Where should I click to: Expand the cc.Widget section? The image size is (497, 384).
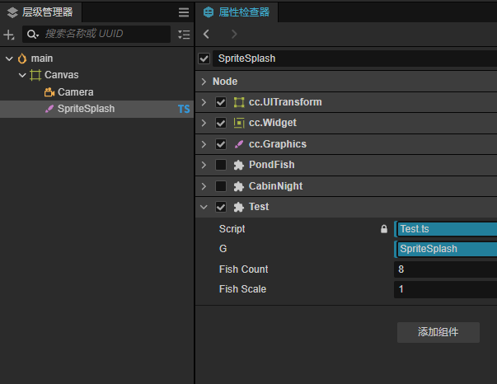(204, 123)
